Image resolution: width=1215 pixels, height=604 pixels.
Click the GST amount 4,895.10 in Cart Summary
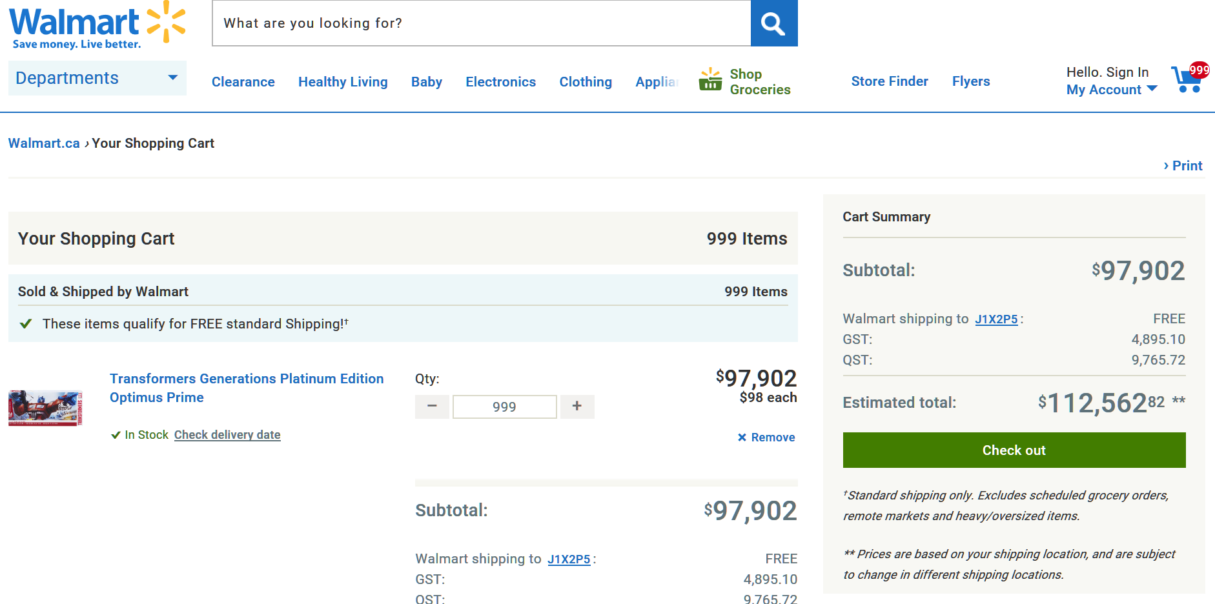coord(1158,339)
